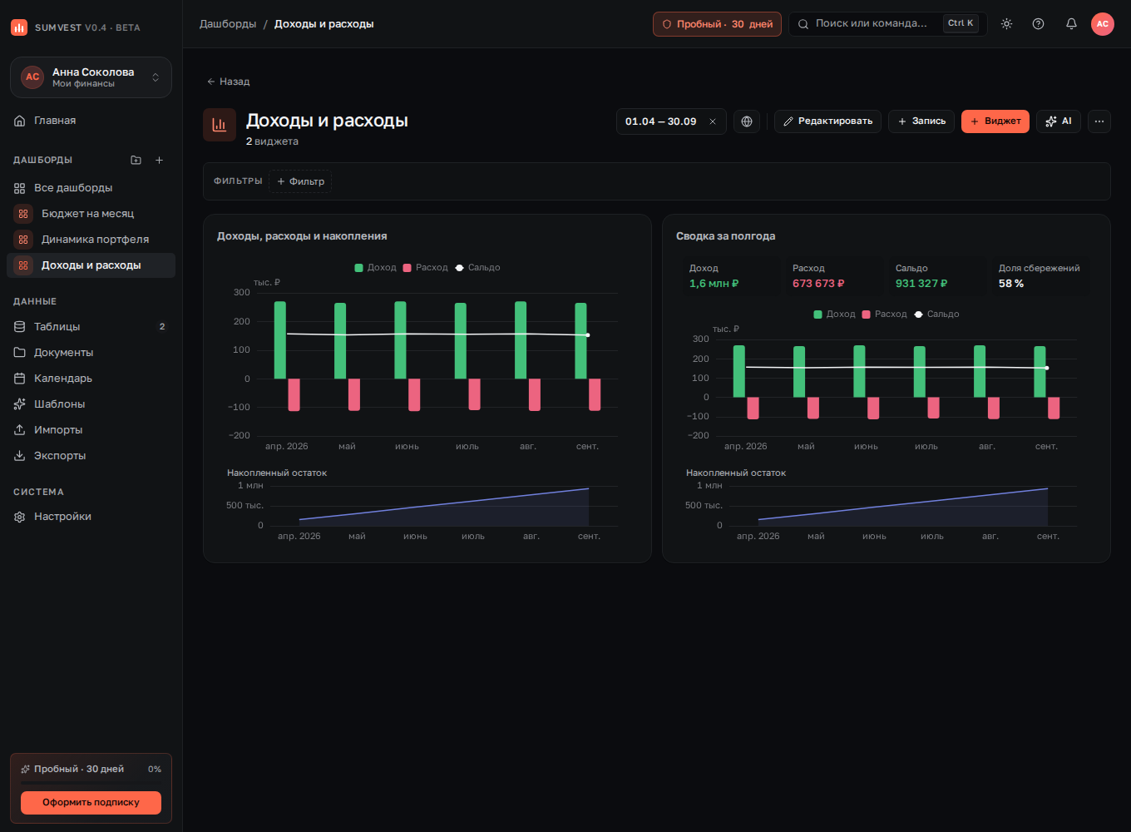This screenshot has width=1131, height=832.
Task: Open the help question-mark icon
Action: click(1038, 24)
